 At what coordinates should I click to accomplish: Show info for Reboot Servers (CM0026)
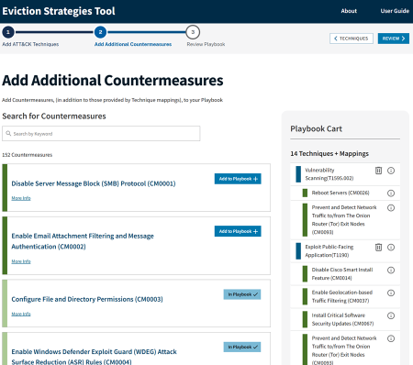[391, 194]
